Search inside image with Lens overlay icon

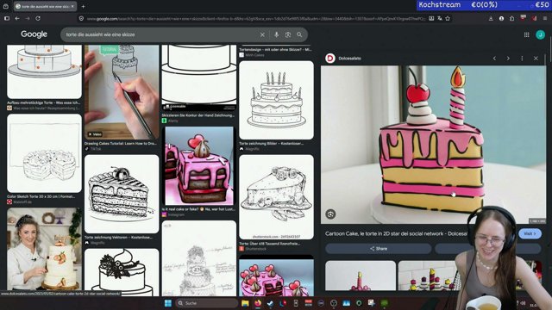(x=330, y=214)
